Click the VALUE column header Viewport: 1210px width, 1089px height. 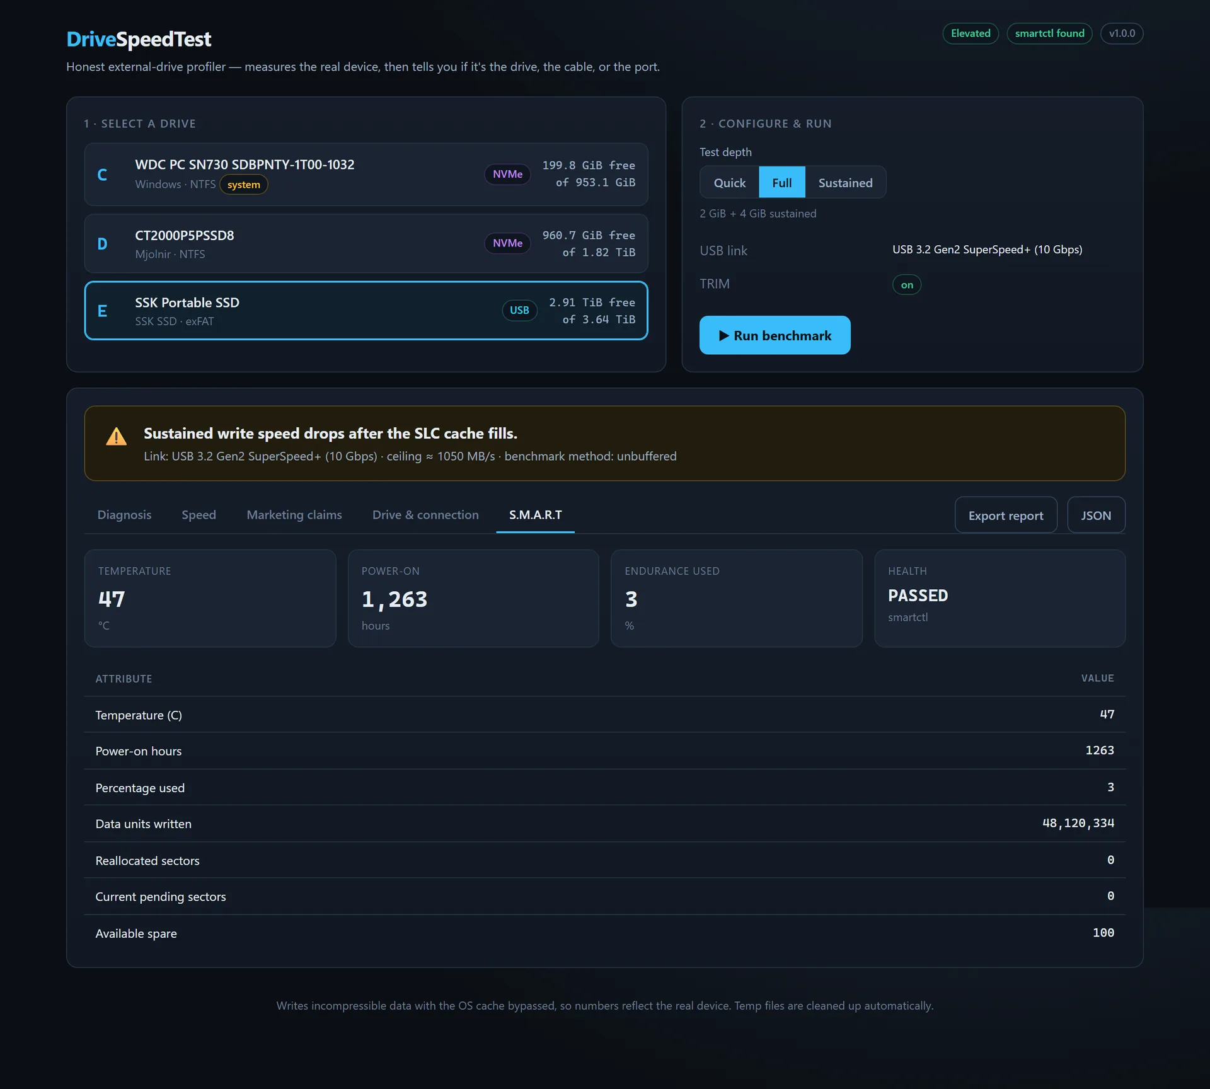(1097, 678)
